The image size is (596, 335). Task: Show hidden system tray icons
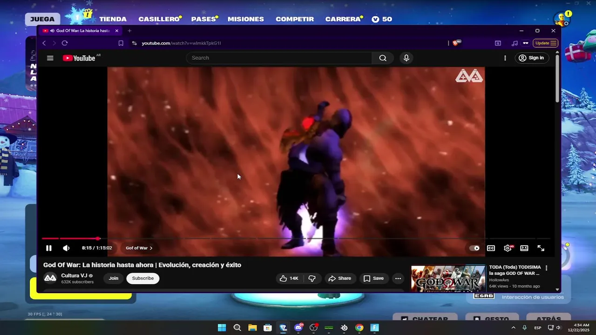coord(514,328)
